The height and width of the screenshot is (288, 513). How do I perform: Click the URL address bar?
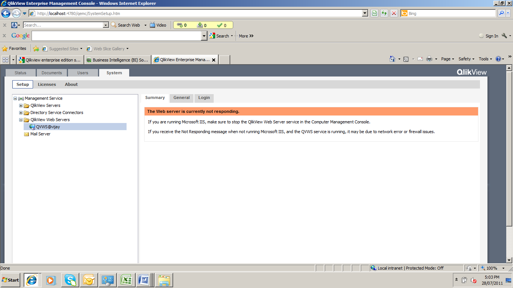196,13
